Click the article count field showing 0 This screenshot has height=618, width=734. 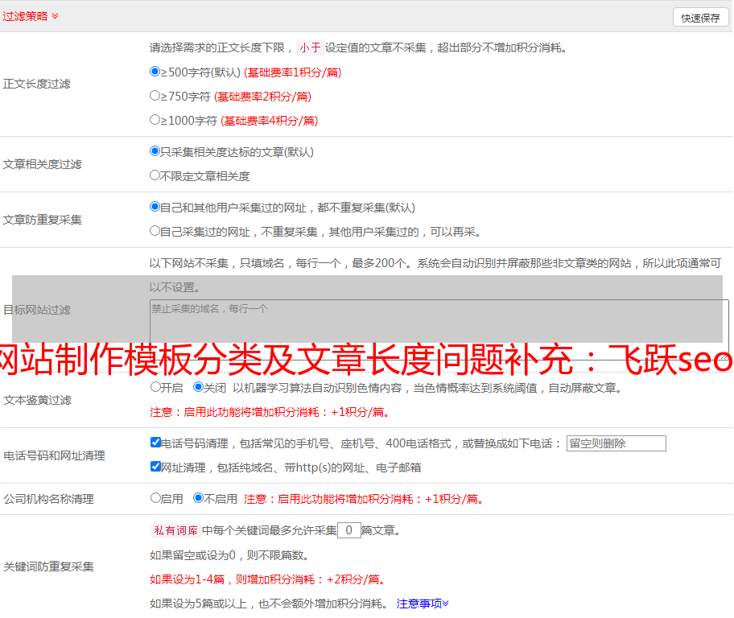point(348,530)
